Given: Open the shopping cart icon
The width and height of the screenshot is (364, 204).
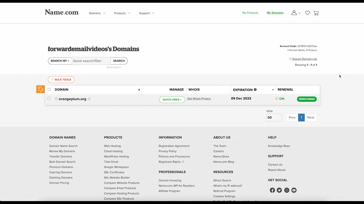Looking at the screenshot, I should (316, 13).
